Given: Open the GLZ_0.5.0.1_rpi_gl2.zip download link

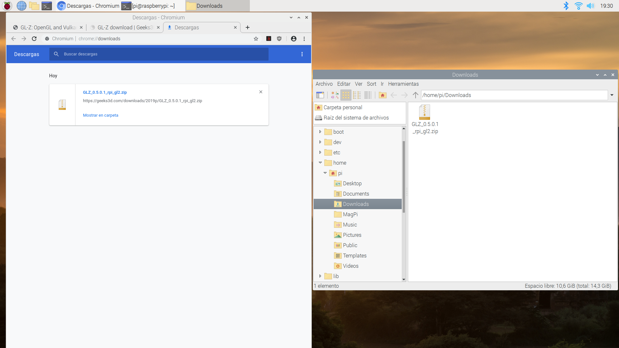Looking at the screenshot, I should [x=105, y=92].
